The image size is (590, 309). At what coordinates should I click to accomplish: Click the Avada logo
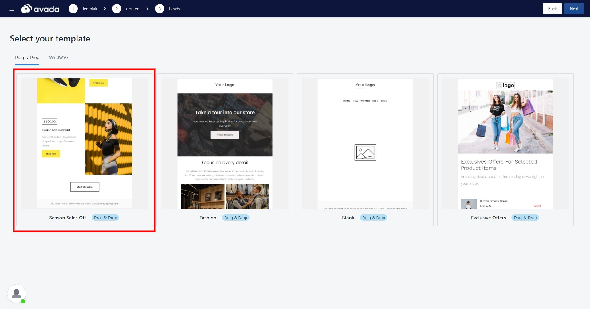click(x=40, y=9)
